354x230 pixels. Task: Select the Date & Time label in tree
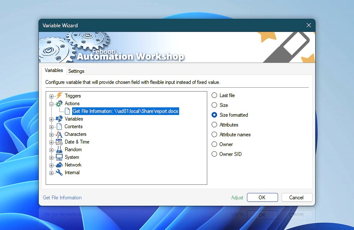[x=77, y=142]
